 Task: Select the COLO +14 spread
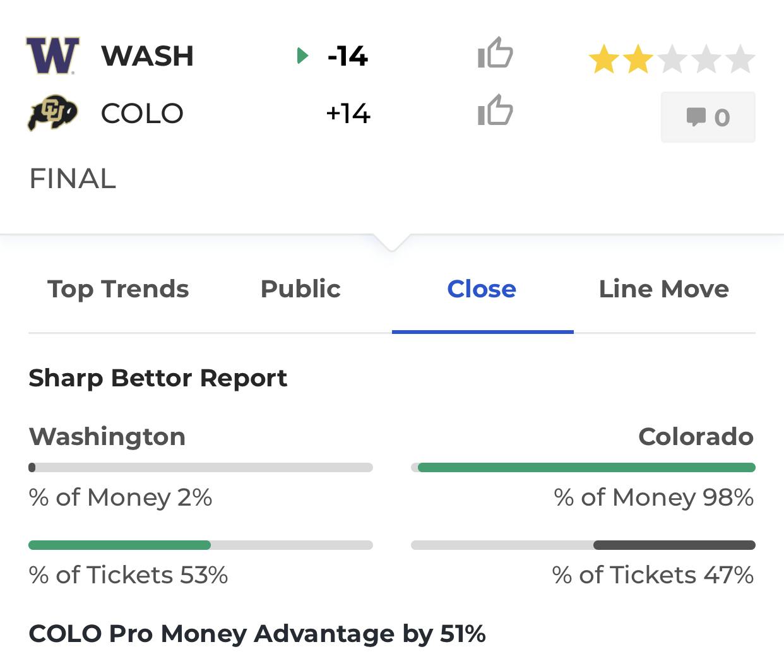point(348,114)
